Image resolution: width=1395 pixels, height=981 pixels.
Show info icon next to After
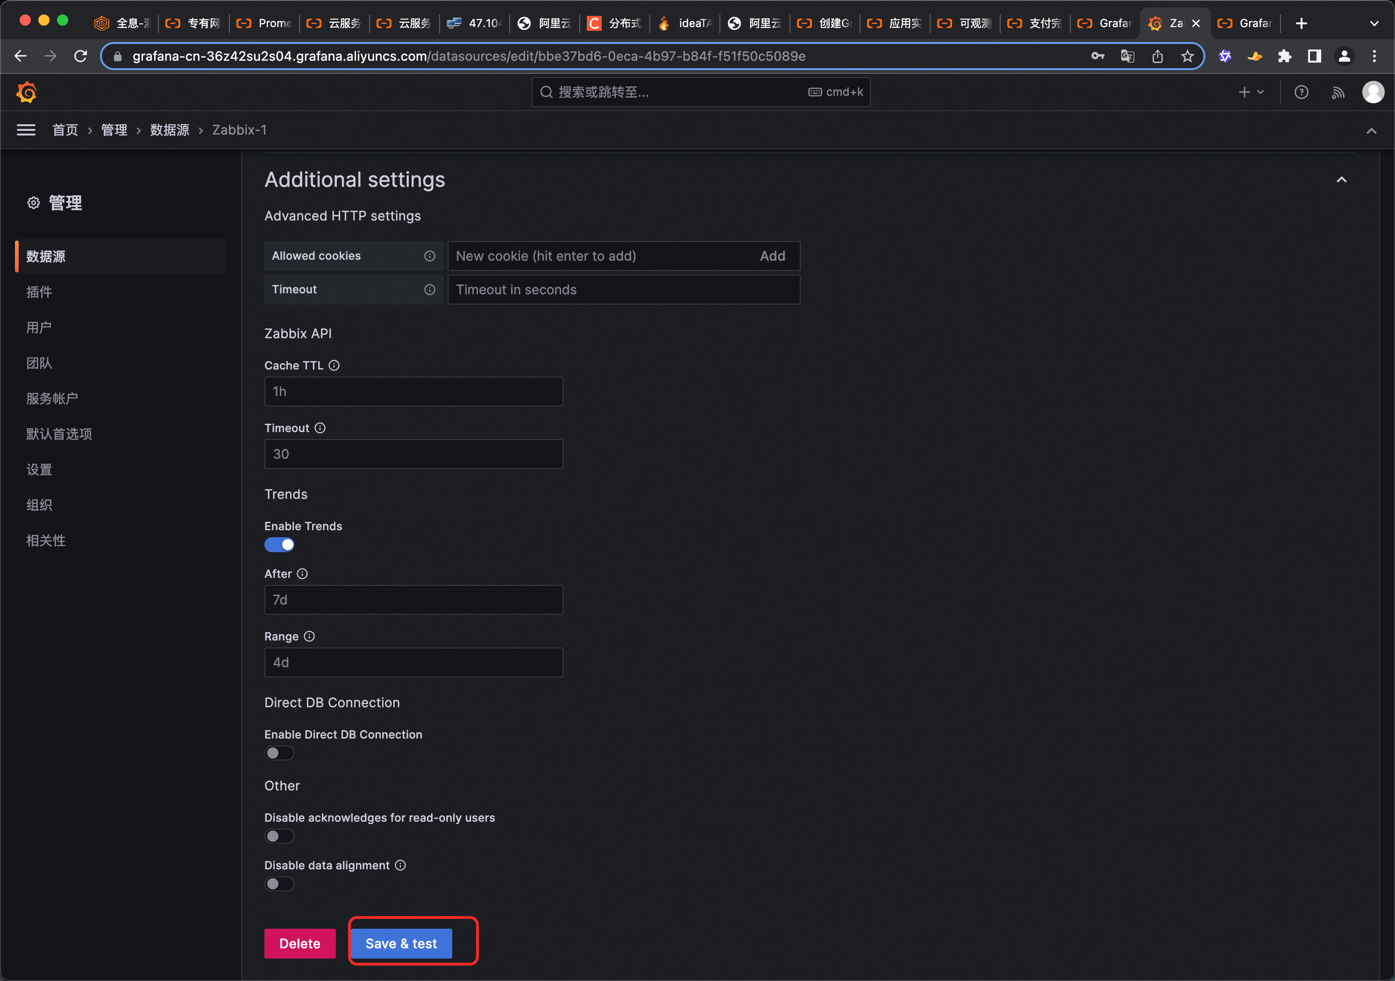(302, 574)
